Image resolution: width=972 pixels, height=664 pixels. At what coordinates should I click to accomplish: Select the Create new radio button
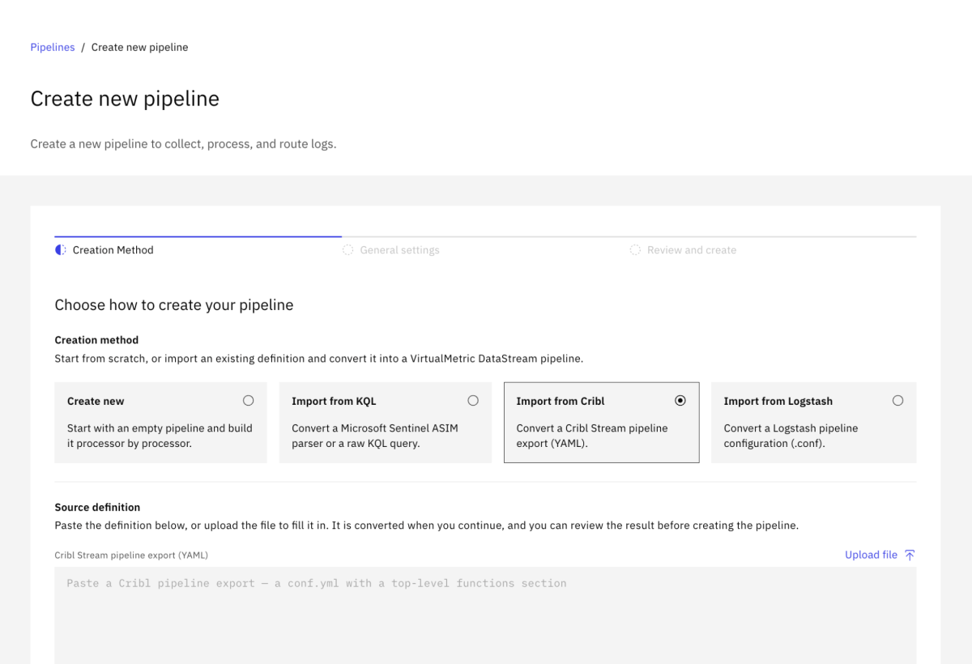pyautogui.click(x=249, y=400)
